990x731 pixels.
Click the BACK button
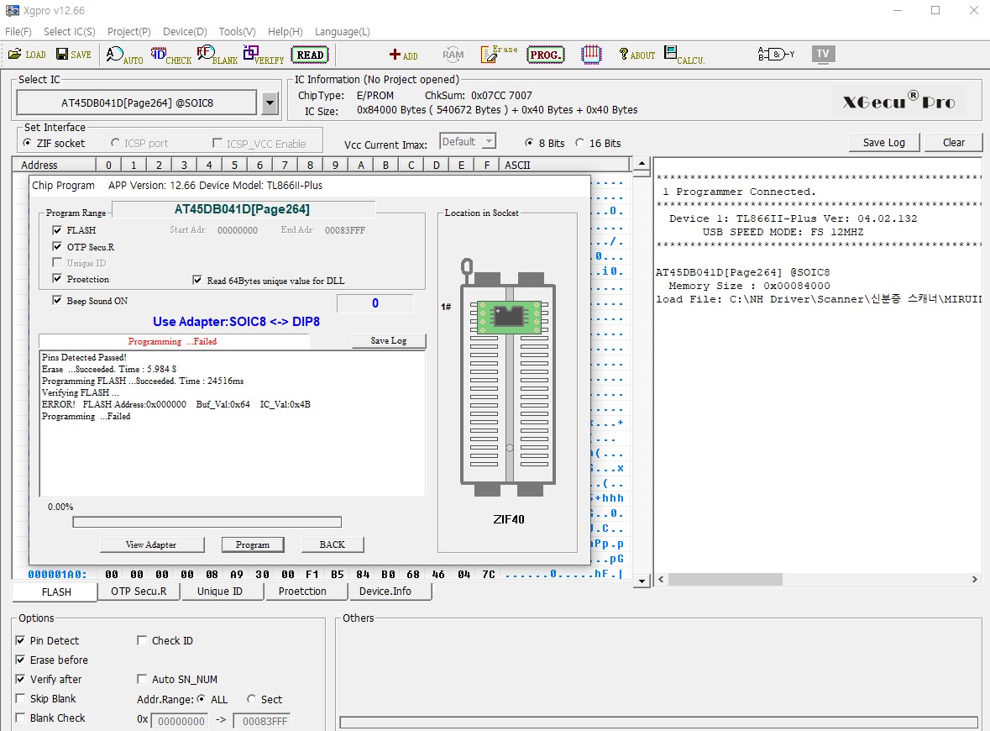333,544
